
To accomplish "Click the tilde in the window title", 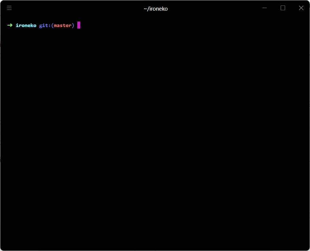I will (145, 9).
